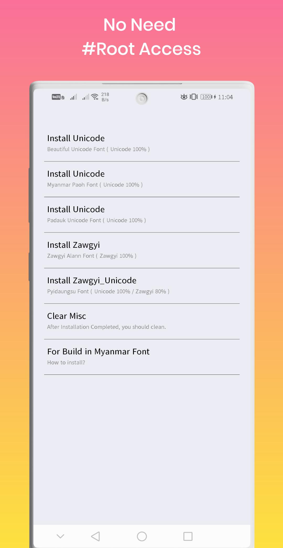Tap the first SIM signal strength icon
This screenshot has height=548, width=283.
73,97
